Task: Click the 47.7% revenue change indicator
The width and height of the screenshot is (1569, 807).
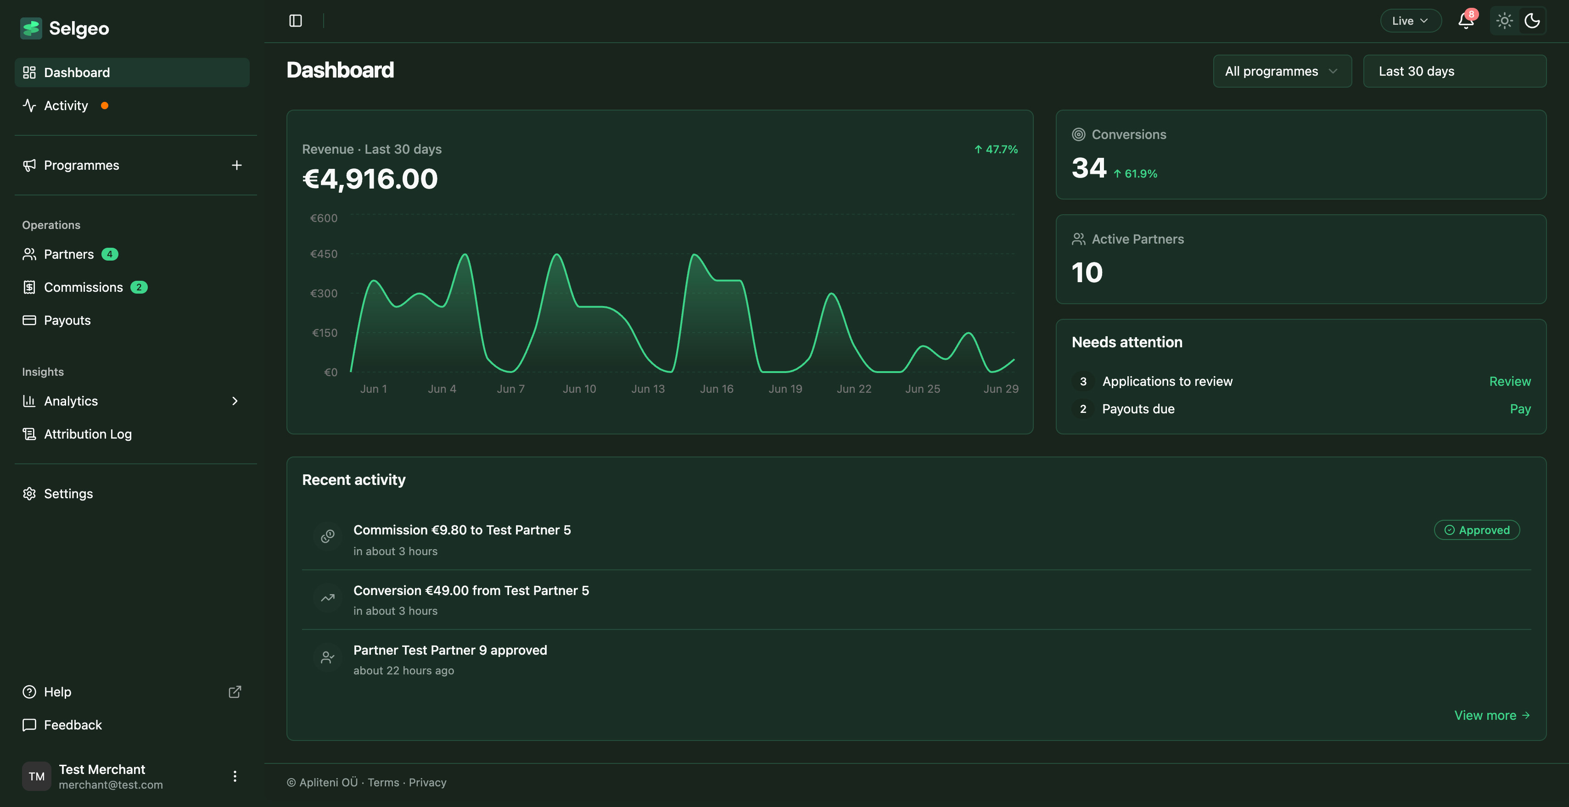Action: click(x=995, y=149)
